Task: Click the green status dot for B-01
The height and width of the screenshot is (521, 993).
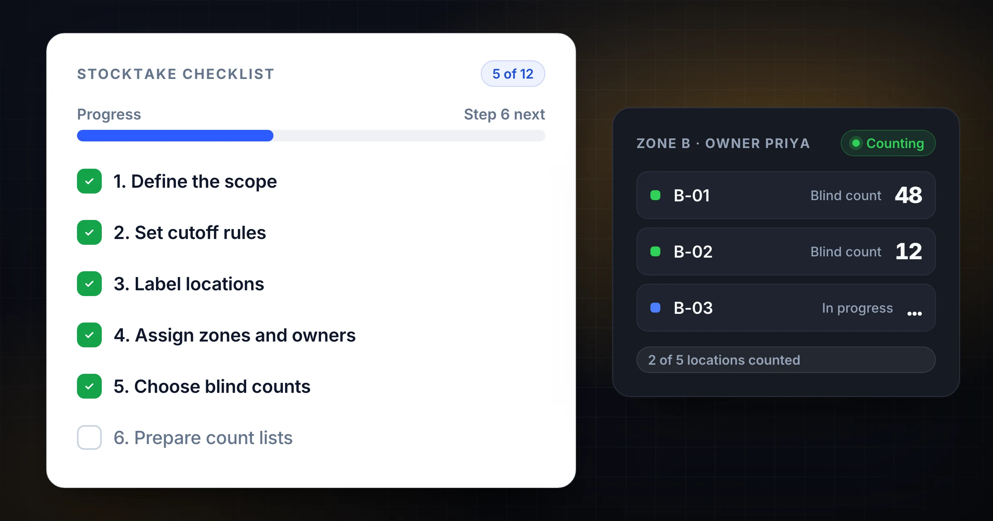Action: pos(655,195)
